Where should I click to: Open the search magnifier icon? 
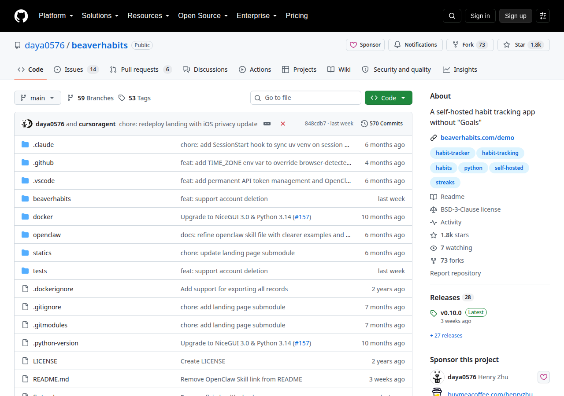452,16
